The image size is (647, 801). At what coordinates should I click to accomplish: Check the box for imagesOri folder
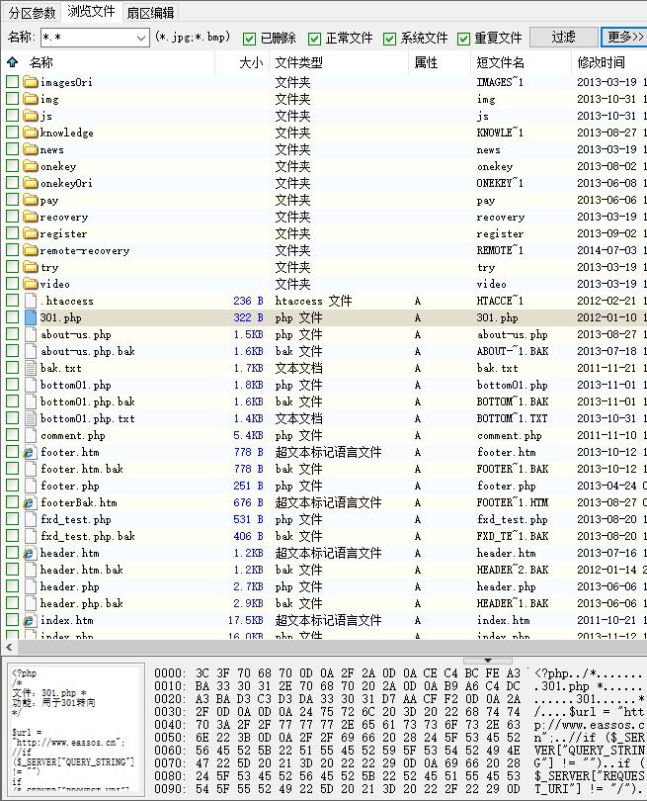(x=12, y=81)
